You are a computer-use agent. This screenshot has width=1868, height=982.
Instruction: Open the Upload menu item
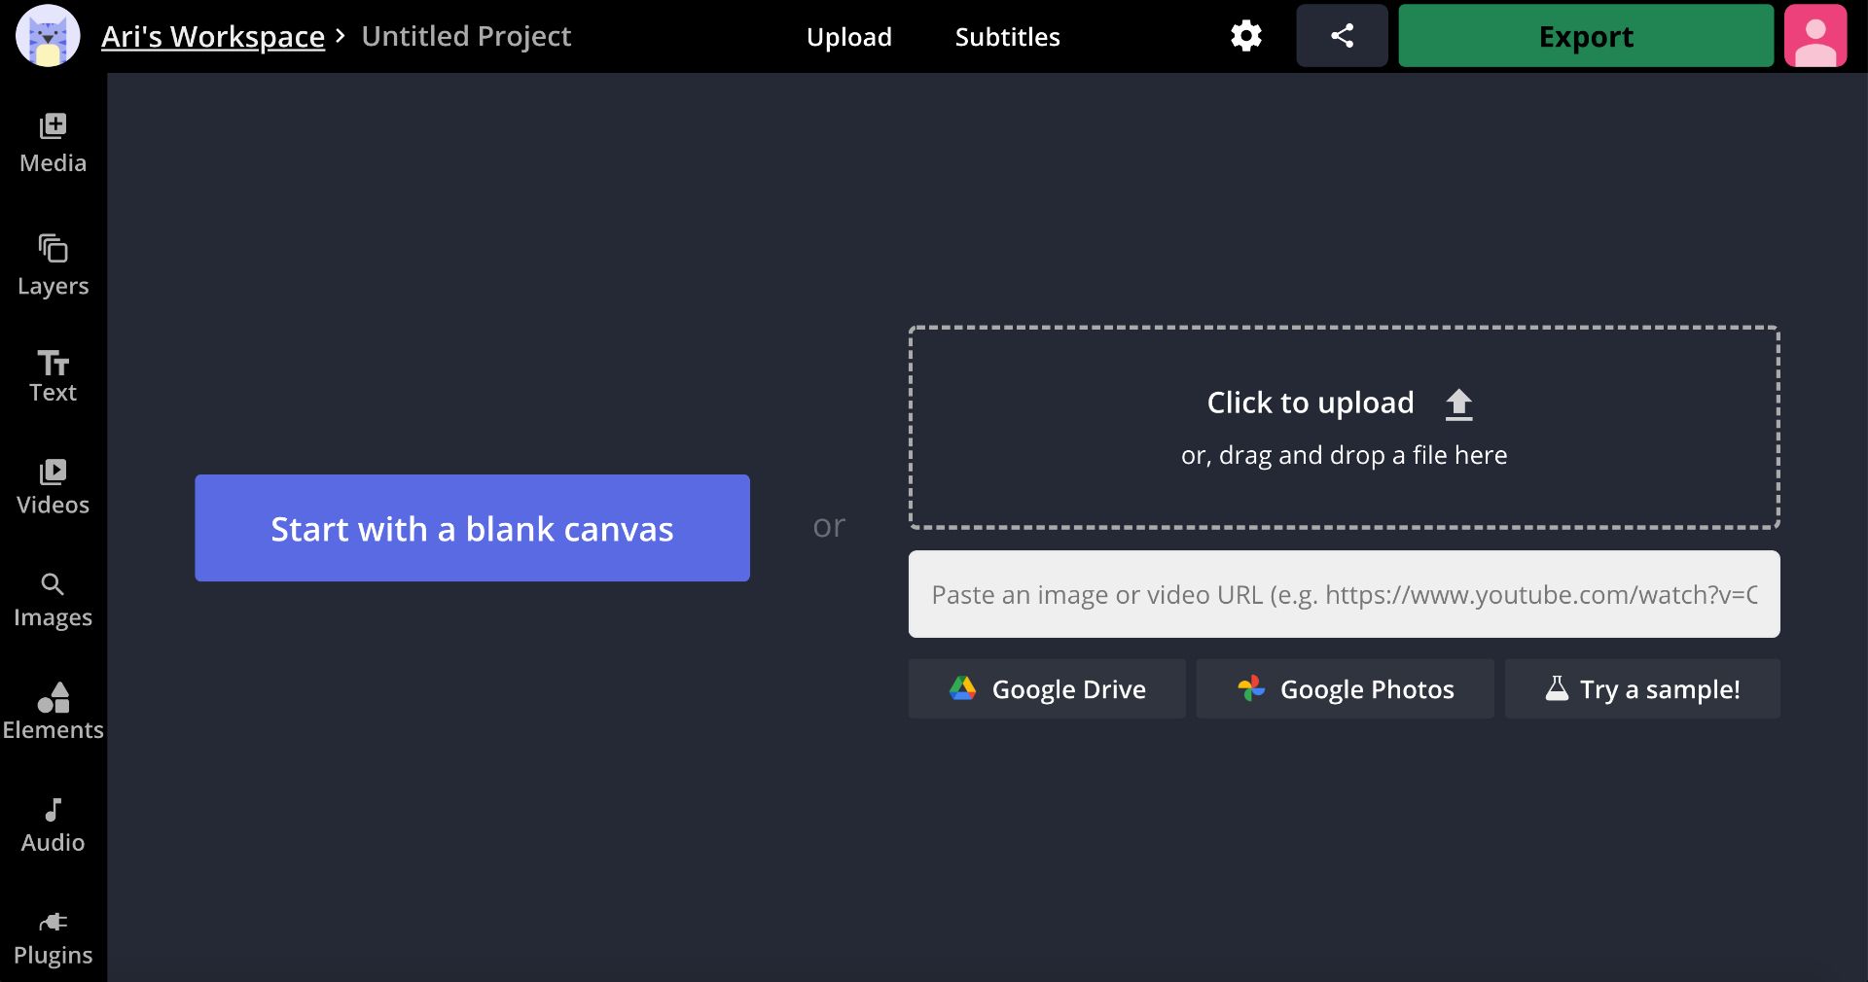click(x=848, y=37)
